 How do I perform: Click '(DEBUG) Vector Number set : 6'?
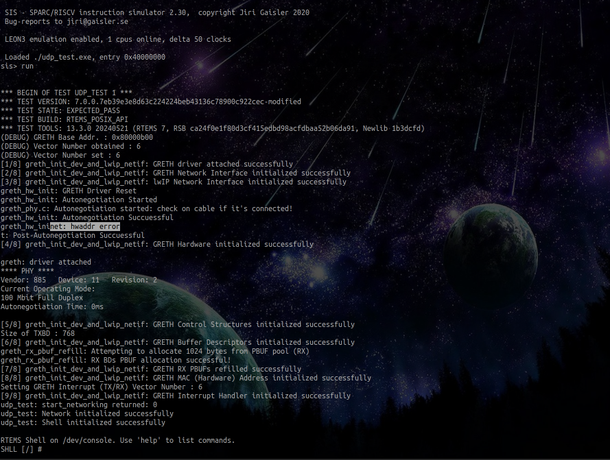[60, 156]
